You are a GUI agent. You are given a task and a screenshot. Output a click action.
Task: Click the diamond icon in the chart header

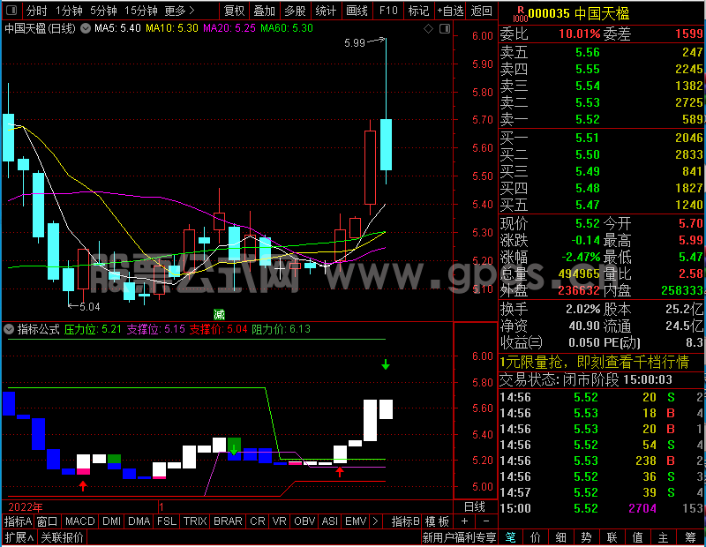428,29
